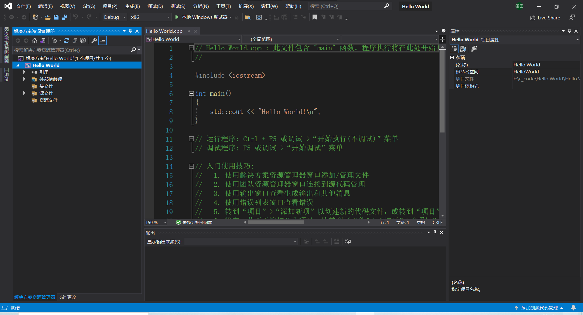Image resolution: width=583 pixels, height=315 pixels.
Task: Close the Hello World.cpp tab
Action: [196, 31]
